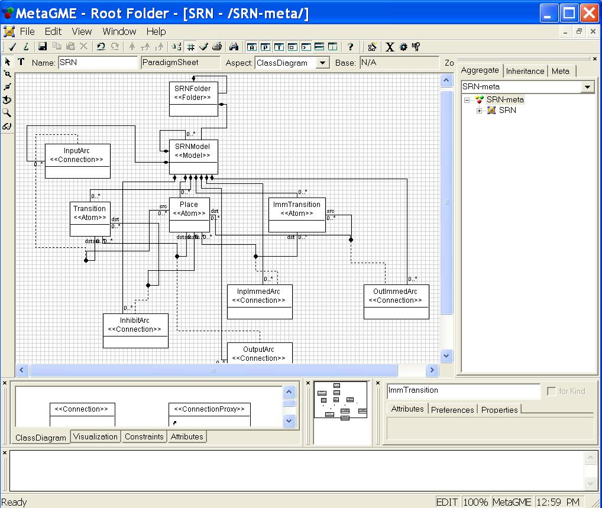602x508 pixels.
Task: Select the text annotation T tool
Action: 21,62
